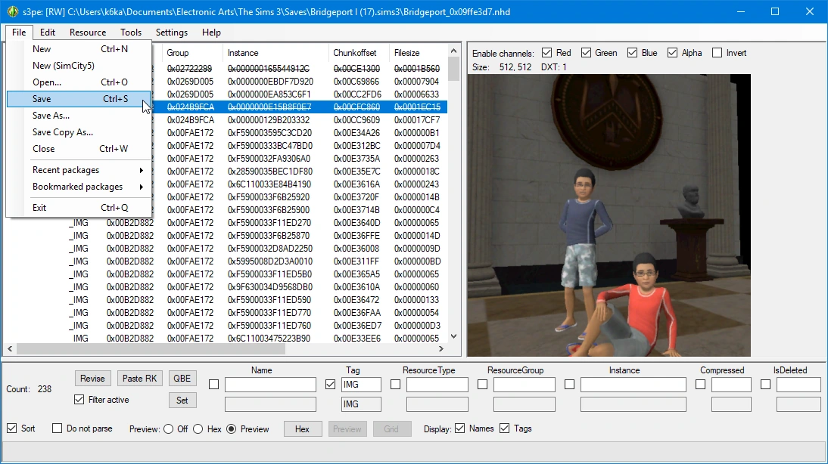Screen dimensions: 828x464
Task: Open the Resource menu
Action: coord(88,32)
